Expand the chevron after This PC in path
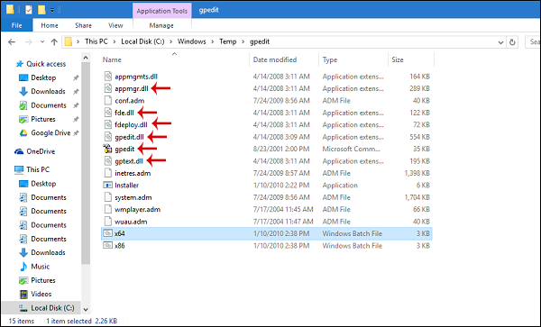This screenshot has height=327, width=541. (x=115, y=41)
